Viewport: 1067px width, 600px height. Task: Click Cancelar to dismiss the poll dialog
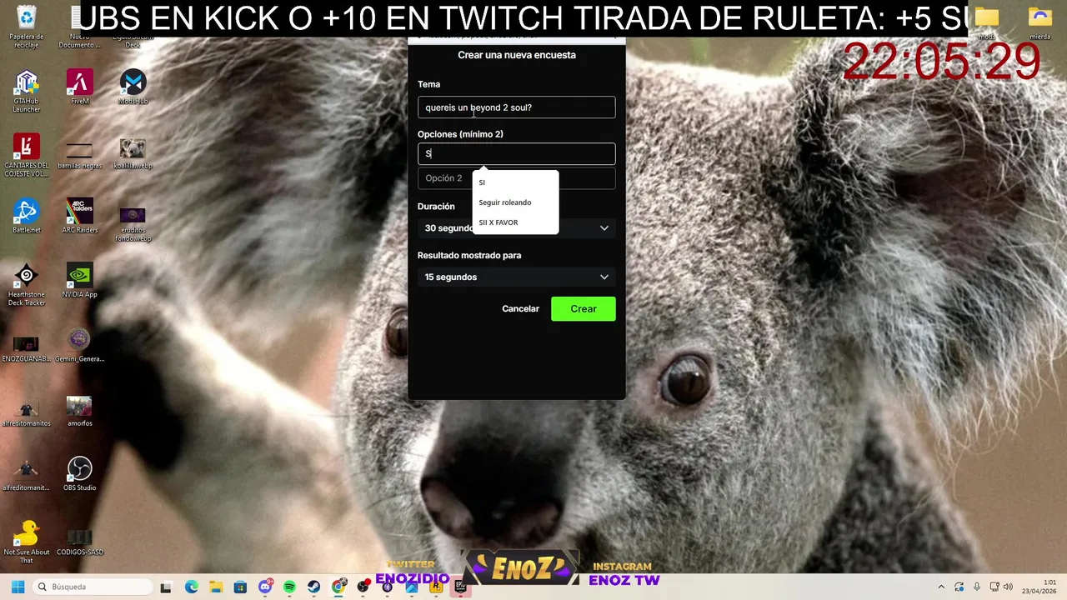520,309
